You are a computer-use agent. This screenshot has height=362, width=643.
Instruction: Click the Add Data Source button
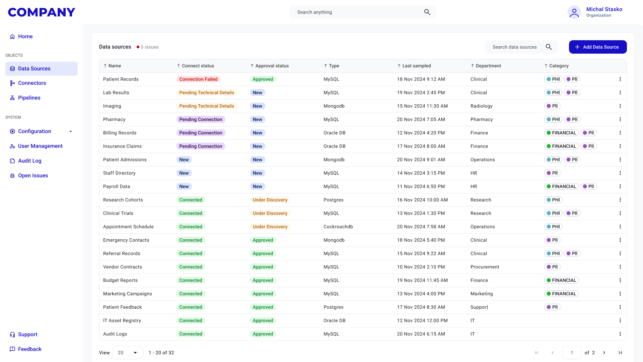[x=598, y=47]
